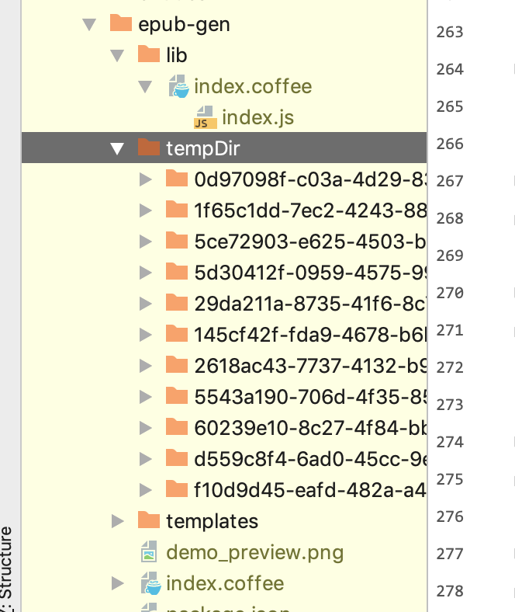Image resolution: width=515 pixels, height=612 pixels.
Task: Collapse the epub-gen folder arrow
Action: click(89, 25)
